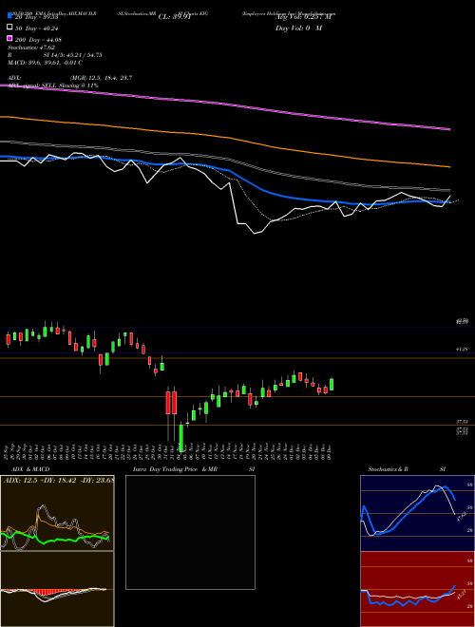
Task: Click the white 50 Day legend square
Action: pos(9,28)
